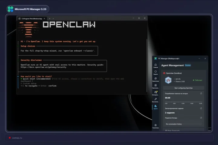Minimize the terminal window
This screenshot has height=145, width=218.
(133, 18)
